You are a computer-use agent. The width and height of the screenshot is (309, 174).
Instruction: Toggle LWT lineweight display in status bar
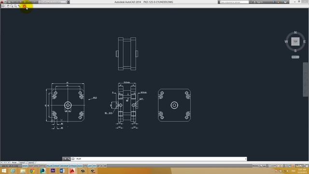90,166
